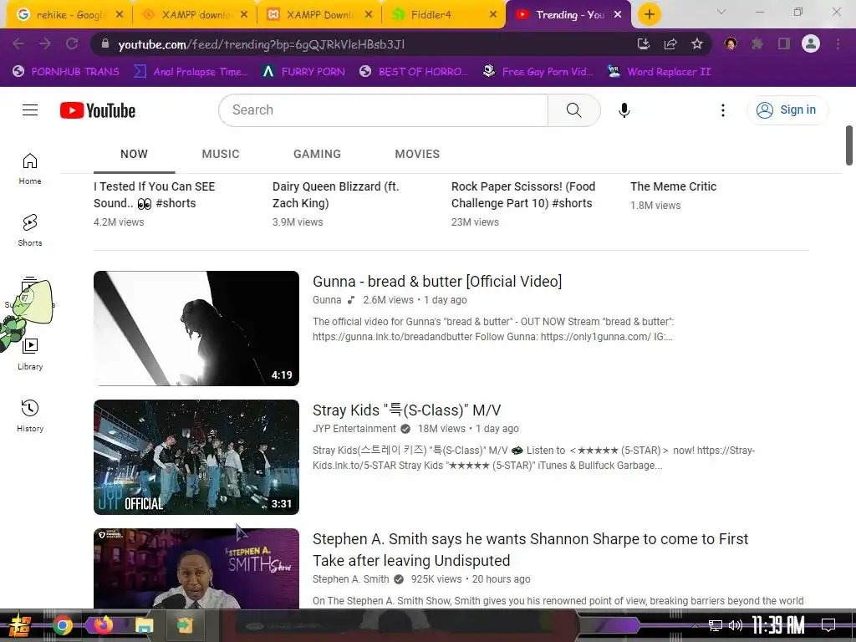Screen dimensions: 856x642
Task: Open the Word Replacer II bookmark
Action: (x=659, y=72)
